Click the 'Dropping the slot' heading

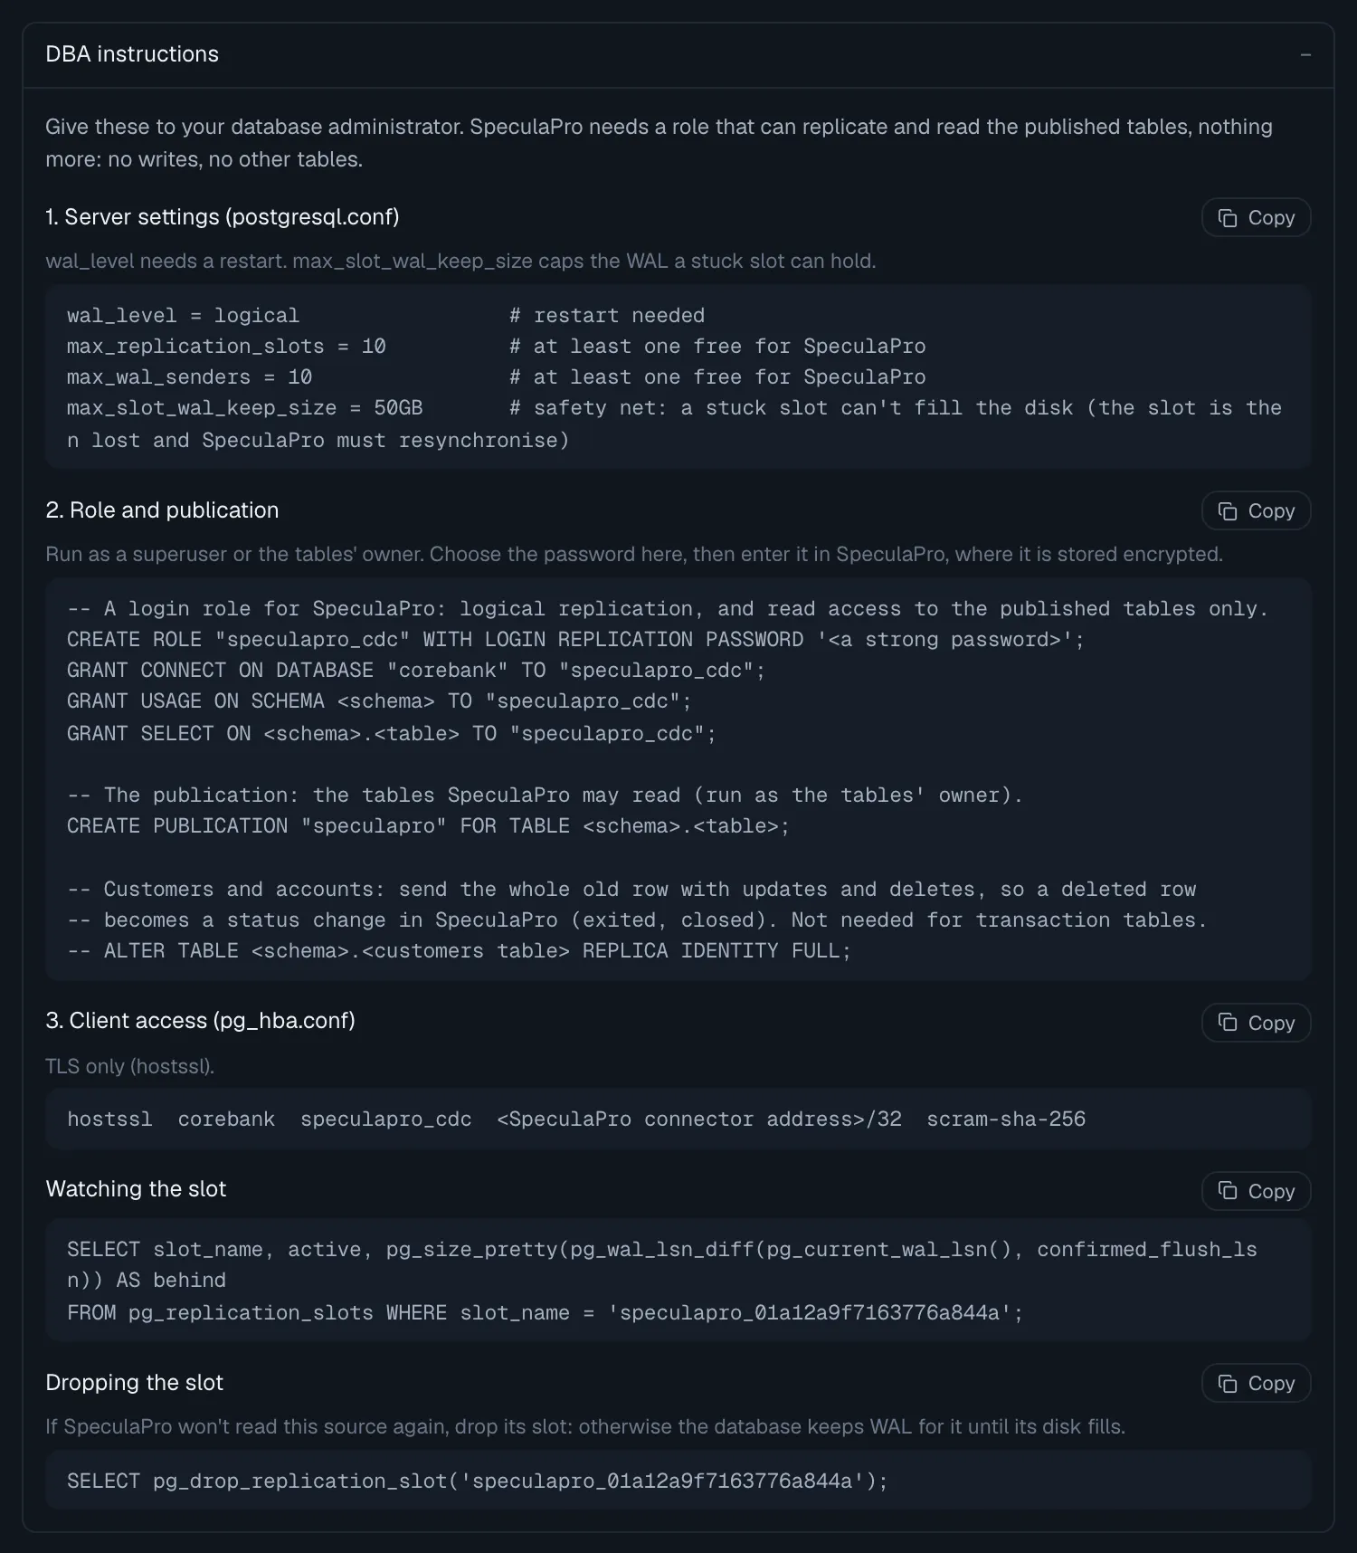(134, 1383)
